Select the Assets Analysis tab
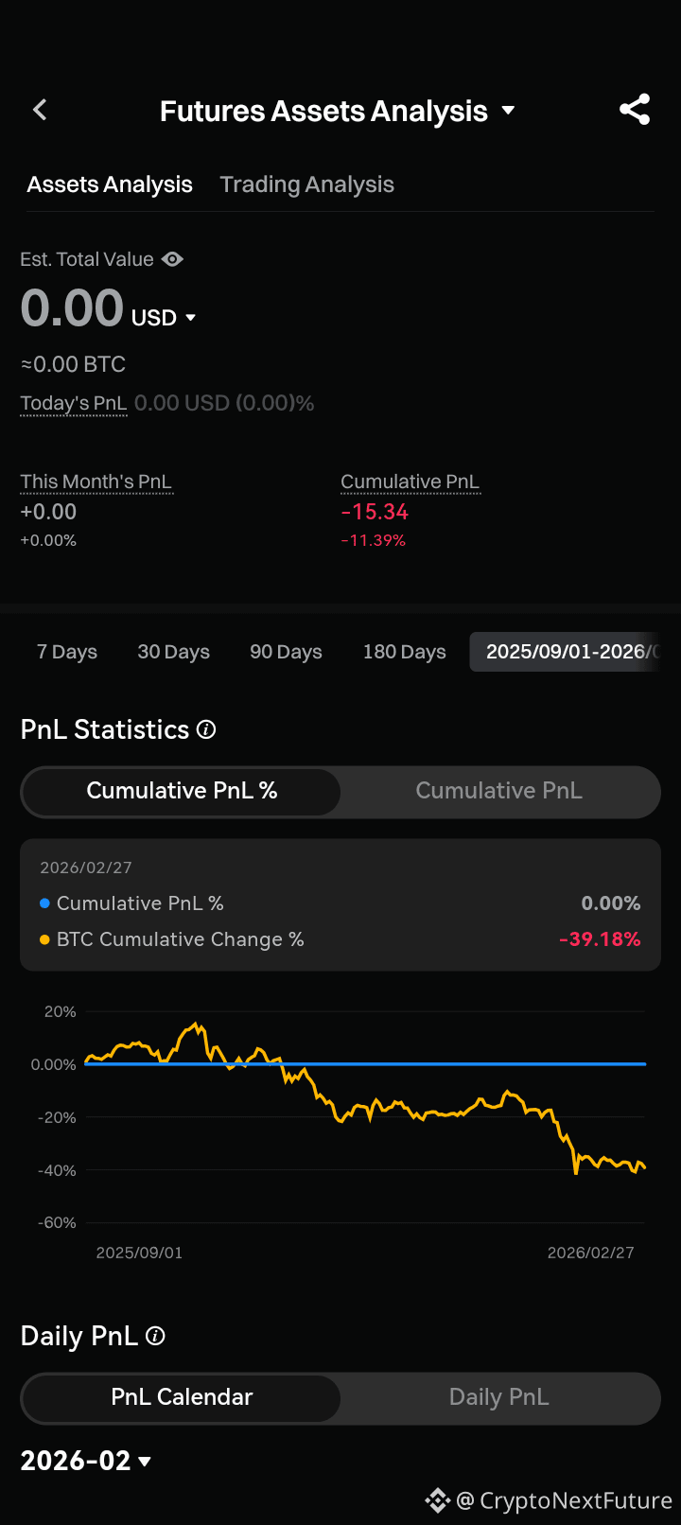Screen dimensions: 681x1525 (110, 184)
